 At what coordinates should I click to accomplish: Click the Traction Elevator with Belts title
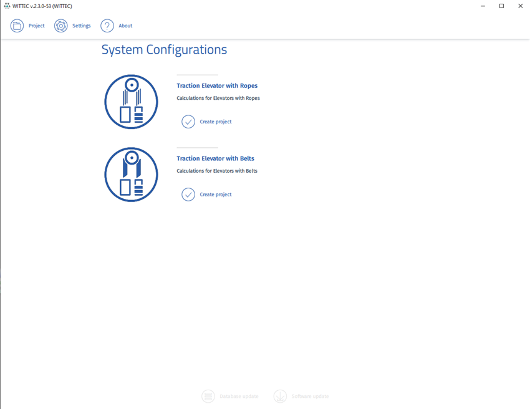tap(215, 158)
